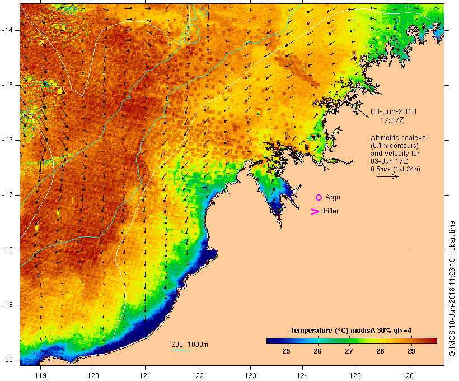
Task: Click the '27' color bar tick label
Action: (349, 351)
